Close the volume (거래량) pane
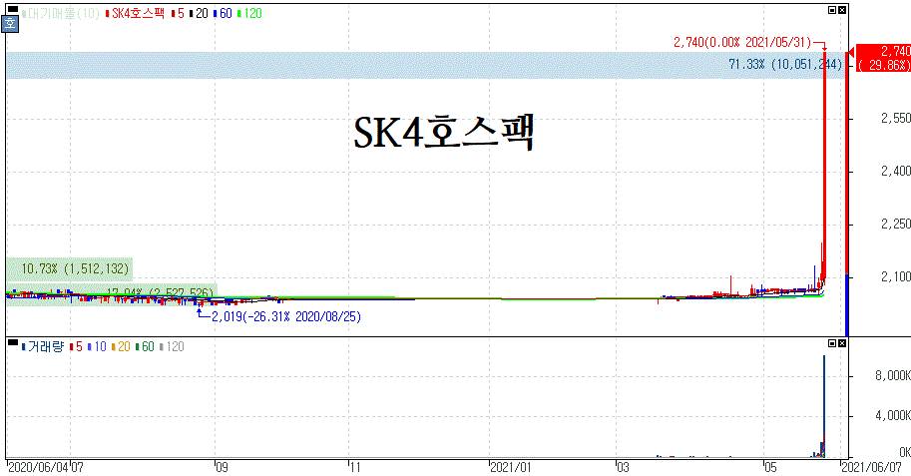The height and width of the screenshot is (476, 911). pos(842,343)
